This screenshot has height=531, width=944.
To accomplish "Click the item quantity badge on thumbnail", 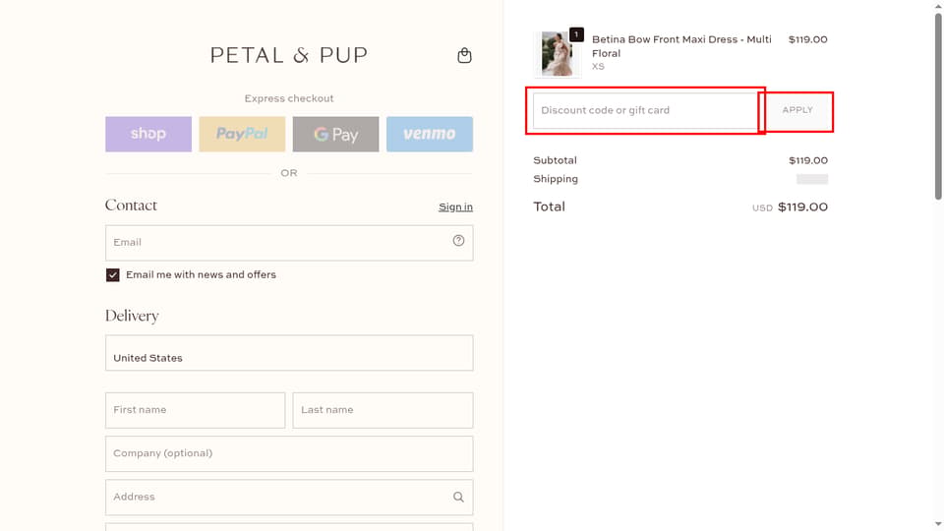I will point(576,34).
